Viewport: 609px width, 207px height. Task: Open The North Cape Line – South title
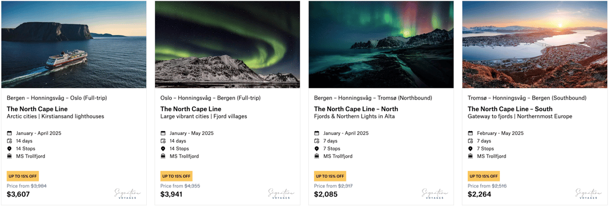click(x=510, y=109)
